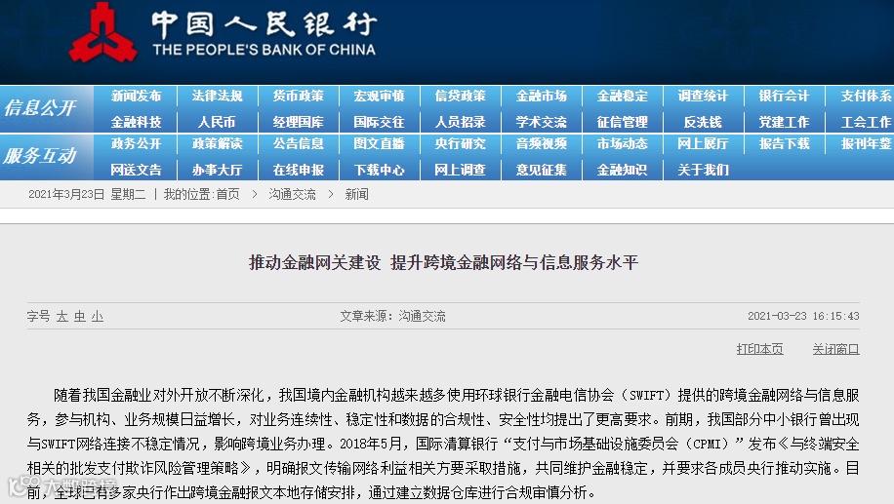Set font size to 中
The image size is (894, 504).
(80, 316)
